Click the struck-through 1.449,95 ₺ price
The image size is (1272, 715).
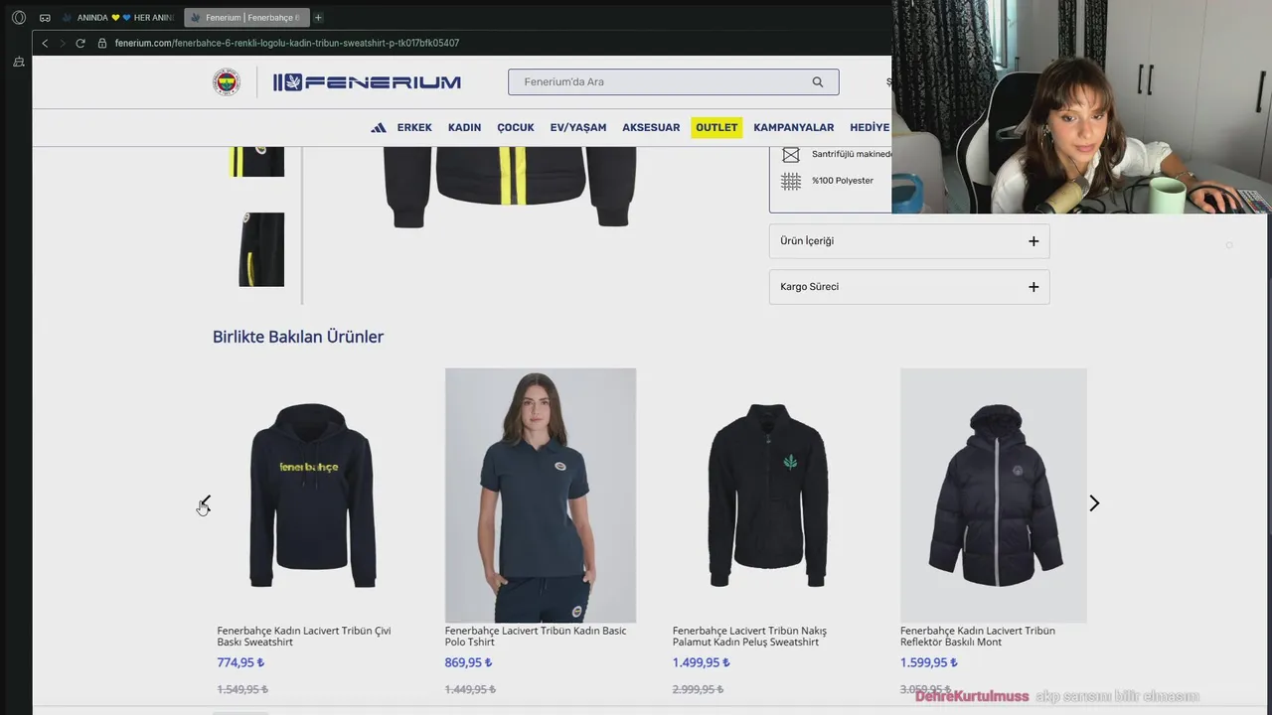tap(470, 689)
